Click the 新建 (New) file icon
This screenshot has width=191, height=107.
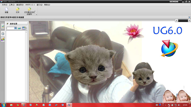click(6, 9)
